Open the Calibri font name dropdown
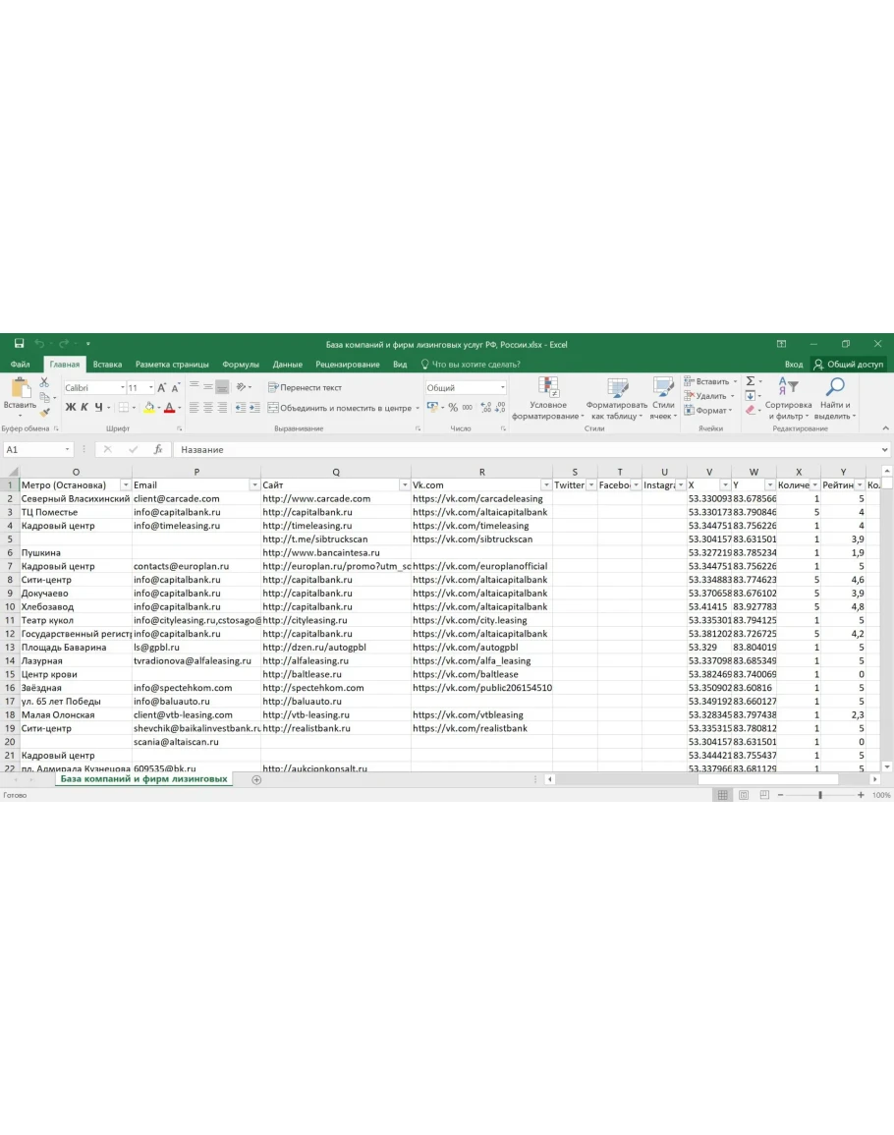 click(x=123, y=388)
